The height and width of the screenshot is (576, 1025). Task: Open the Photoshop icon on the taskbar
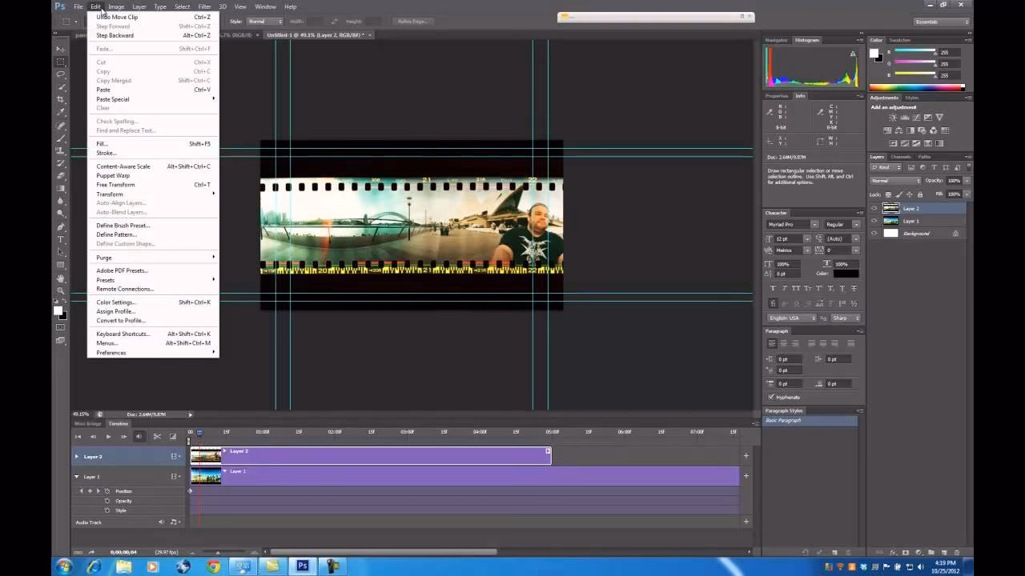tap(302, 566)
